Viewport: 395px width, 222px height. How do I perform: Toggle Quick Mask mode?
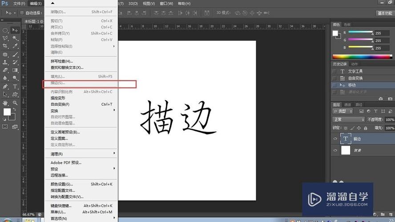5,127
